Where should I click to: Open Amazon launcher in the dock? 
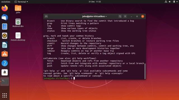tap(4, 72)
